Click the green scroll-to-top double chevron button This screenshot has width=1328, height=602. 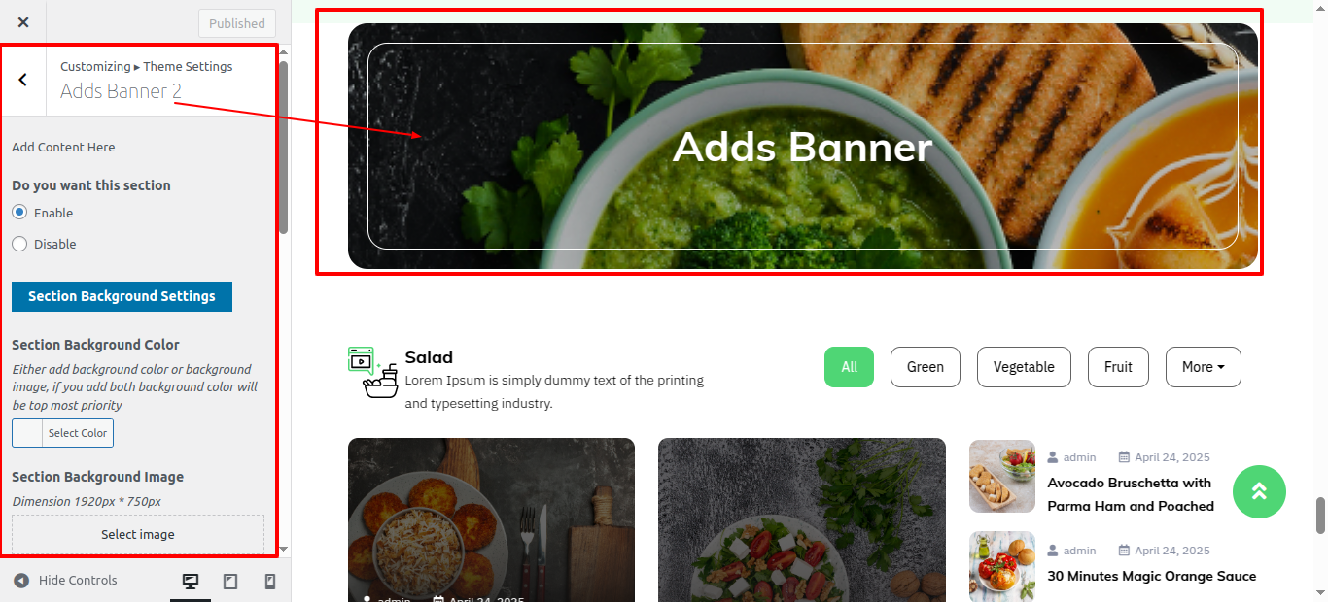(x=1259, y=491)
